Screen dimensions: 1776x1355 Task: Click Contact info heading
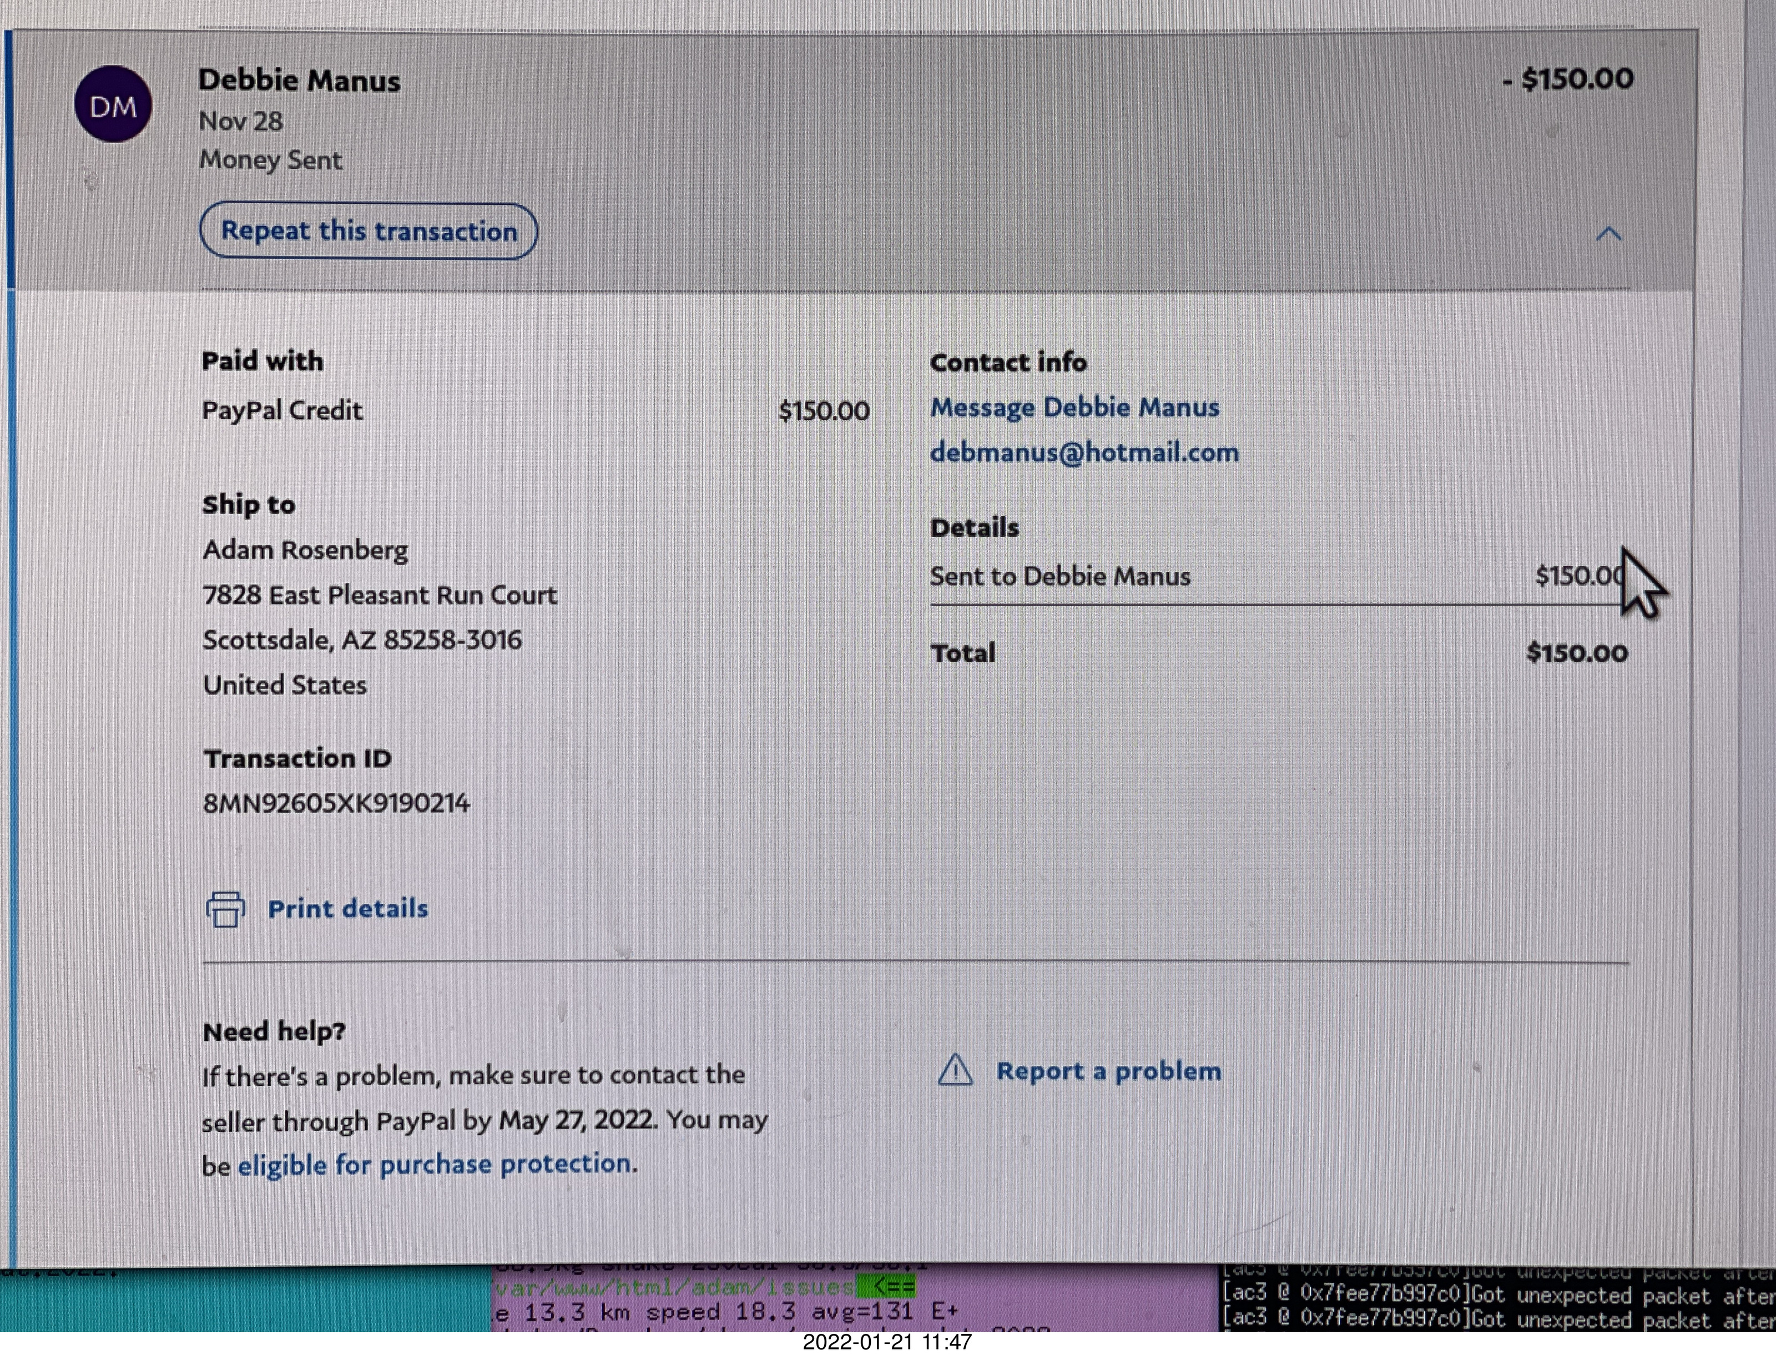pyautogui.click(x=1008, y=362)
